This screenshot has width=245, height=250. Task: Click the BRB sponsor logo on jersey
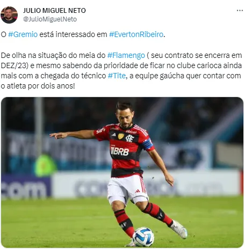(x=120, y=151)
